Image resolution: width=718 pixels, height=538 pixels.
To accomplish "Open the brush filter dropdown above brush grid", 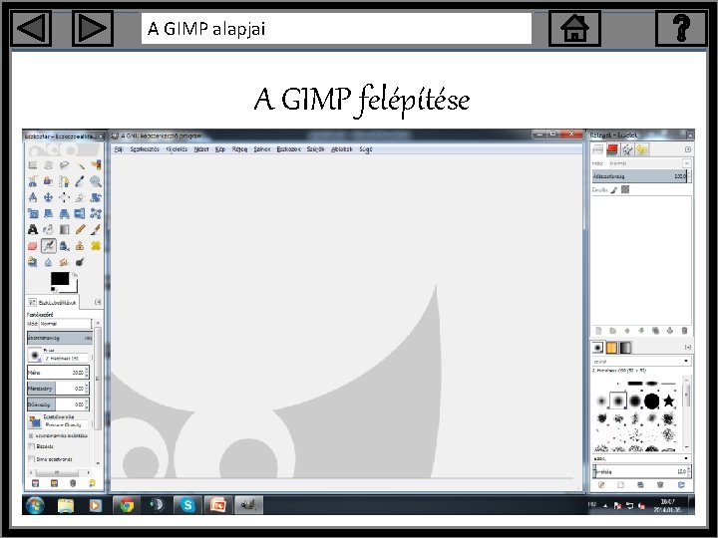I will [x=642, y=361].
